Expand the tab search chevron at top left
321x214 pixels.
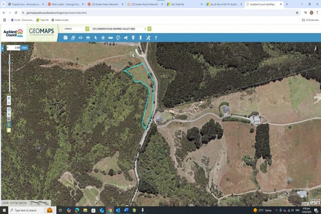(x=3, y=4)
